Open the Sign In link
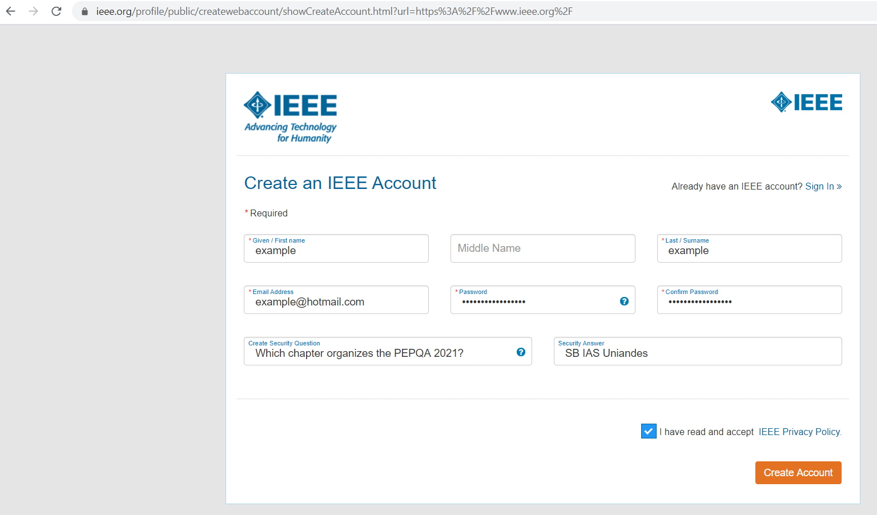The image size is (877, 515). coord(823,186)
